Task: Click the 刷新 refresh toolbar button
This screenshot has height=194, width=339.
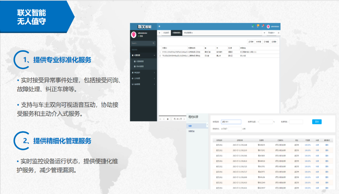Action: [251, 42]
